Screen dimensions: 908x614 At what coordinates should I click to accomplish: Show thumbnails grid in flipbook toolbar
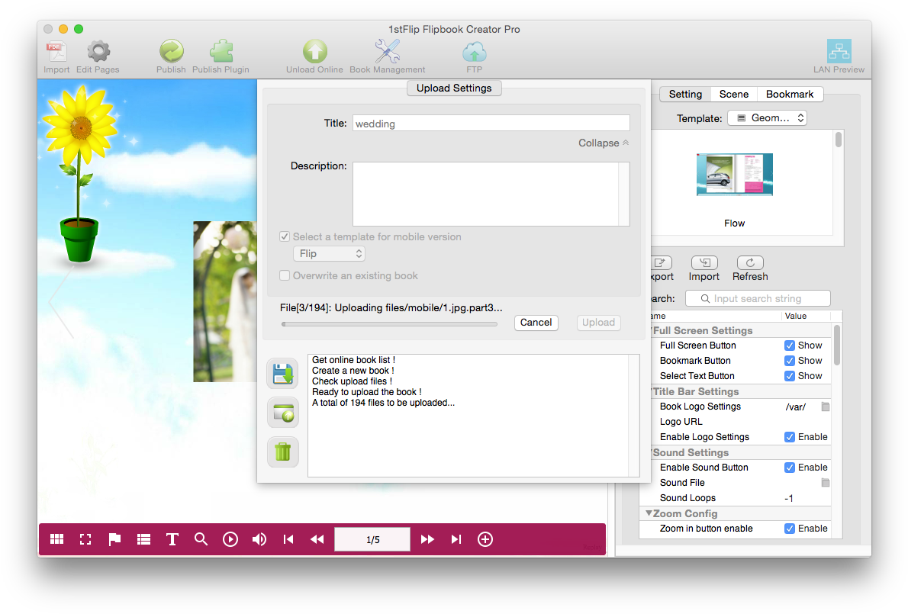click(56, 539)
